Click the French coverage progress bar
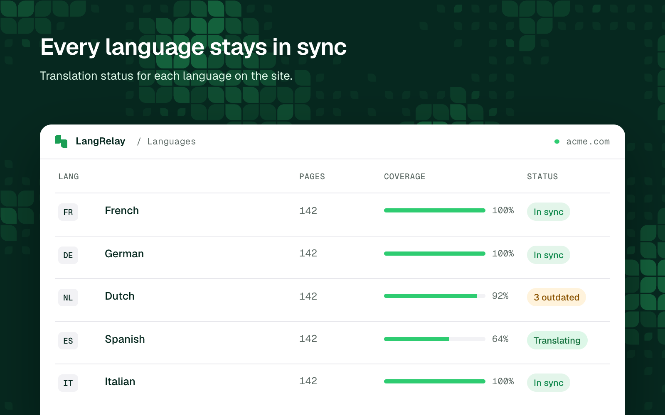The width and height of the screenshot is (665, 415). (x=435, y=210)
